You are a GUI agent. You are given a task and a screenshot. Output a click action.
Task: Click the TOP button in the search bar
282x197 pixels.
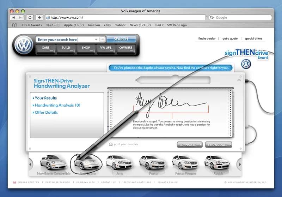102,39
